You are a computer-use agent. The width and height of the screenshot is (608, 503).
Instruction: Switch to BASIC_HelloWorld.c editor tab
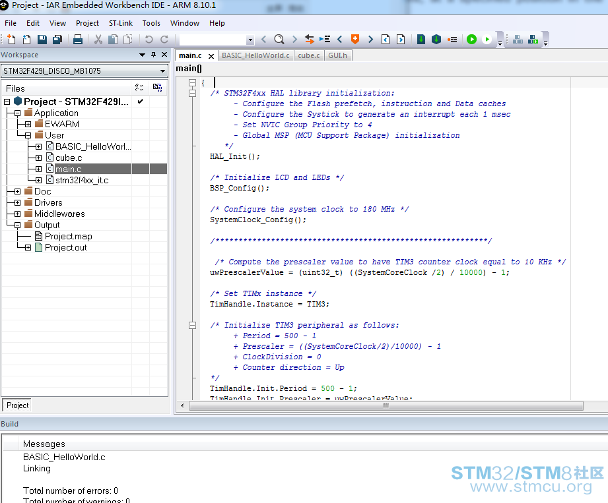(255, 56)
